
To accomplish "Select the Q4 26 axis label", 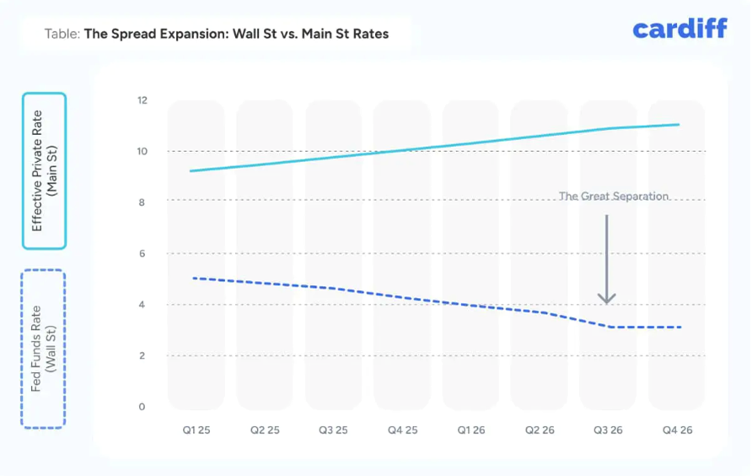I will 677,430.
